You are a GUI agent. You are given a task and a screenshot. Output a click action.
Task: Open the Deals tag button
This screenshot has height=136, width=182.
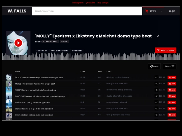pos(154,66)
